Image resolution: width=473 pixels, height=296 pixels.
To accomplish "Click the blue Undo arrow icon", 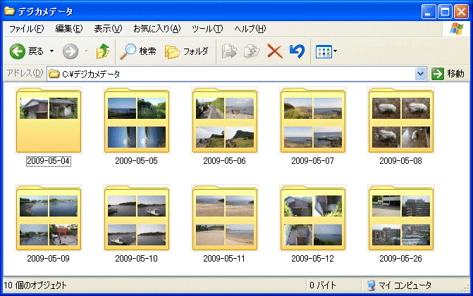I will pos(297,51).
